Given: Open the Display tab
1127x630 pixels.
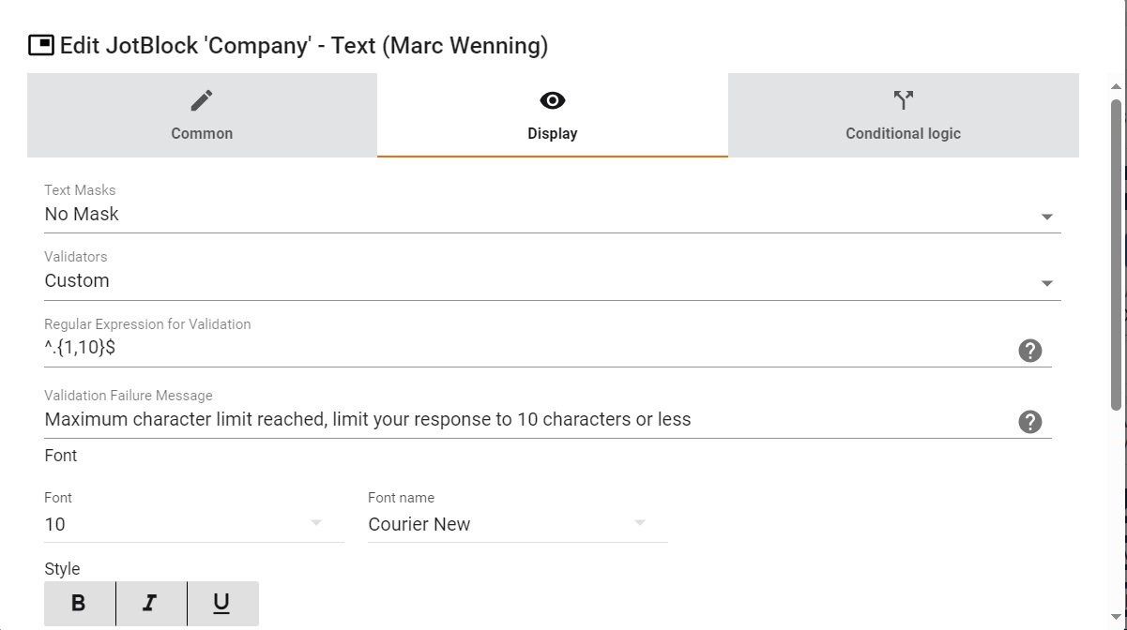Looking at the screenshot, I should (x=552, y=115).
